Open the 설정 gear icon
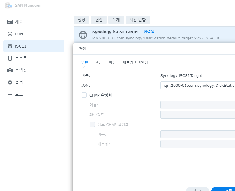 (10, 82)
